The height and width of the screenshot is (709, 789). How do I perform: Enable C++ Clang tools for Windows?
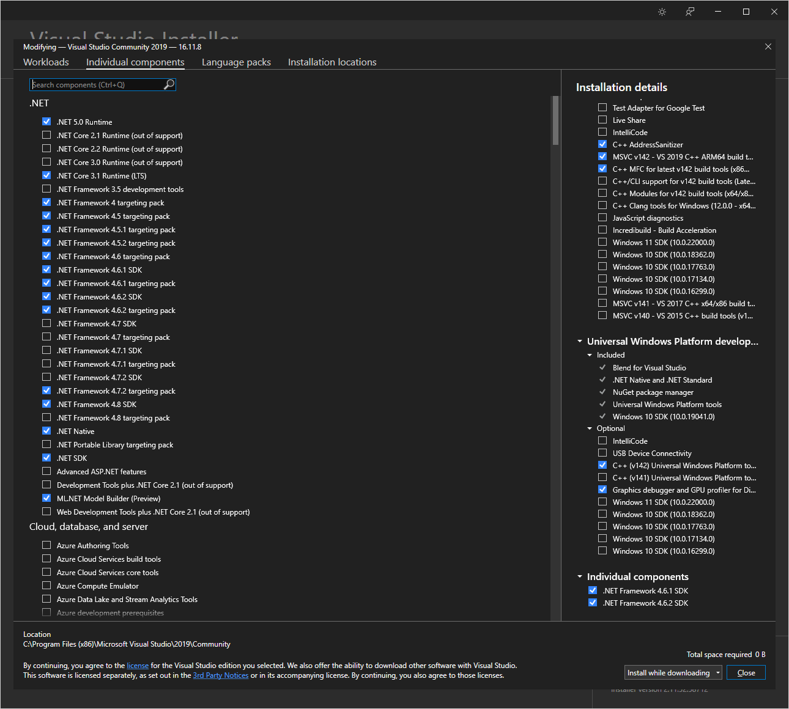tap(602, 205)
